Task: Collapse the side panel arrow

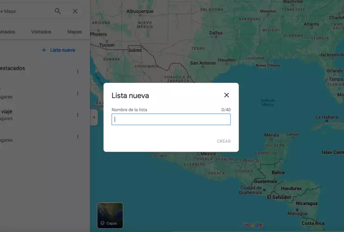Action: (x=94, y=118)
